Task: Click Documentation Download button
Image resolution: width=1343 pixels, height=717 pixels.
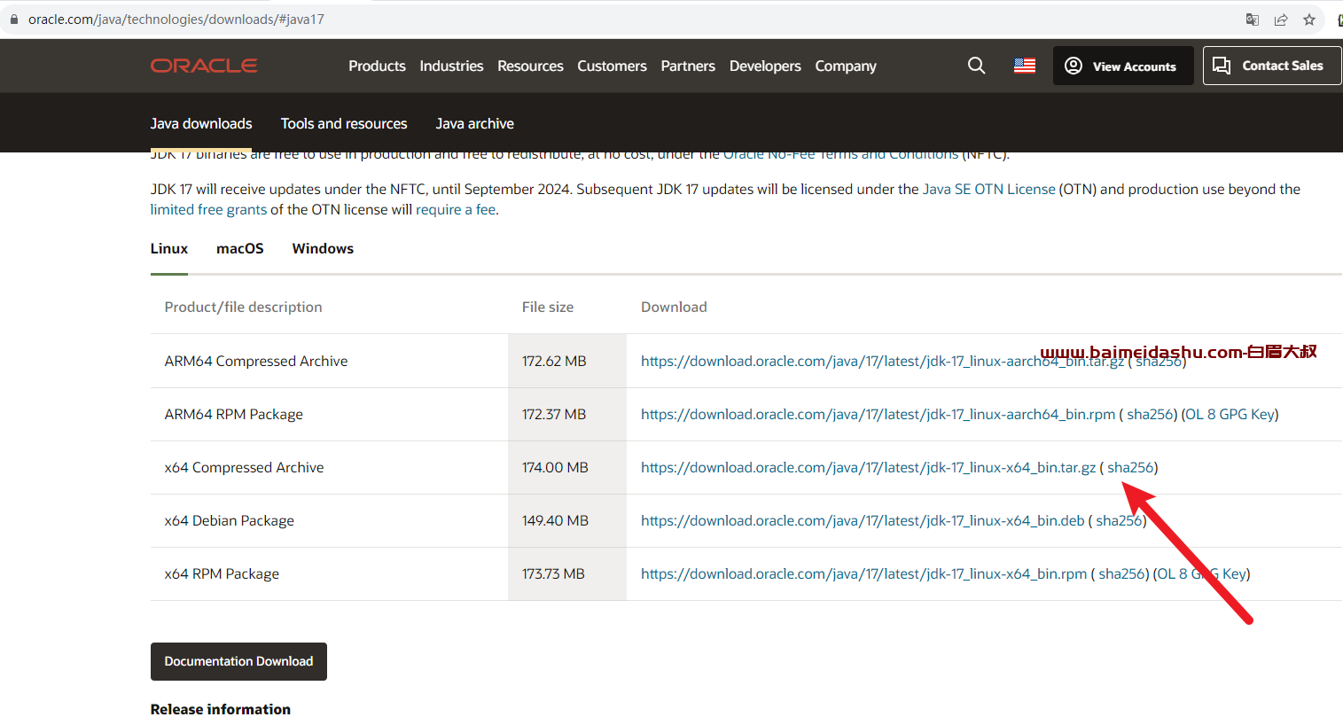Action: (x=238, y=661)
